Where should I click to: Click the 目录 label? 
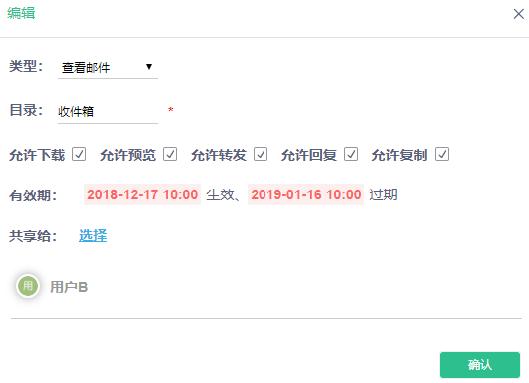[x=26, y=110]
